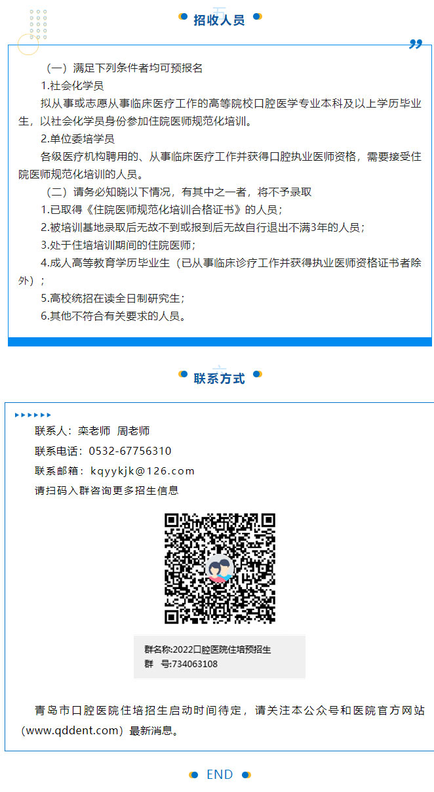Click the avatar icon inside QR code
The image size is (434, 792).
click(220, 568)
